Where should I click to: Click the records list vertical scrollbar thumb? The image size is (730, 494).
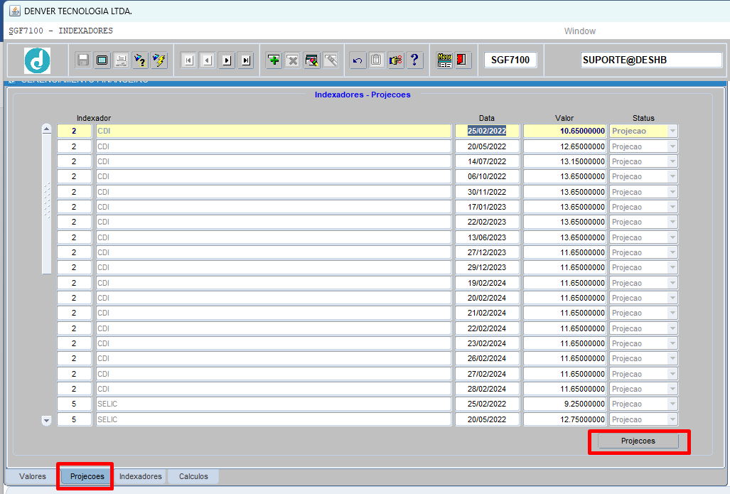(46, 203)
